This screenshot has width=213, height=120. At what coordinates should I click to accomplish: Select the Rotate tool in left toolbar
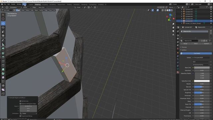pos(3,27)
